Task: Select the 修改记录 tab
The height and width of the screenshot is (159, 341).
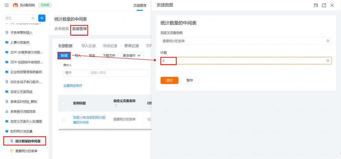Action: (132, 46)
